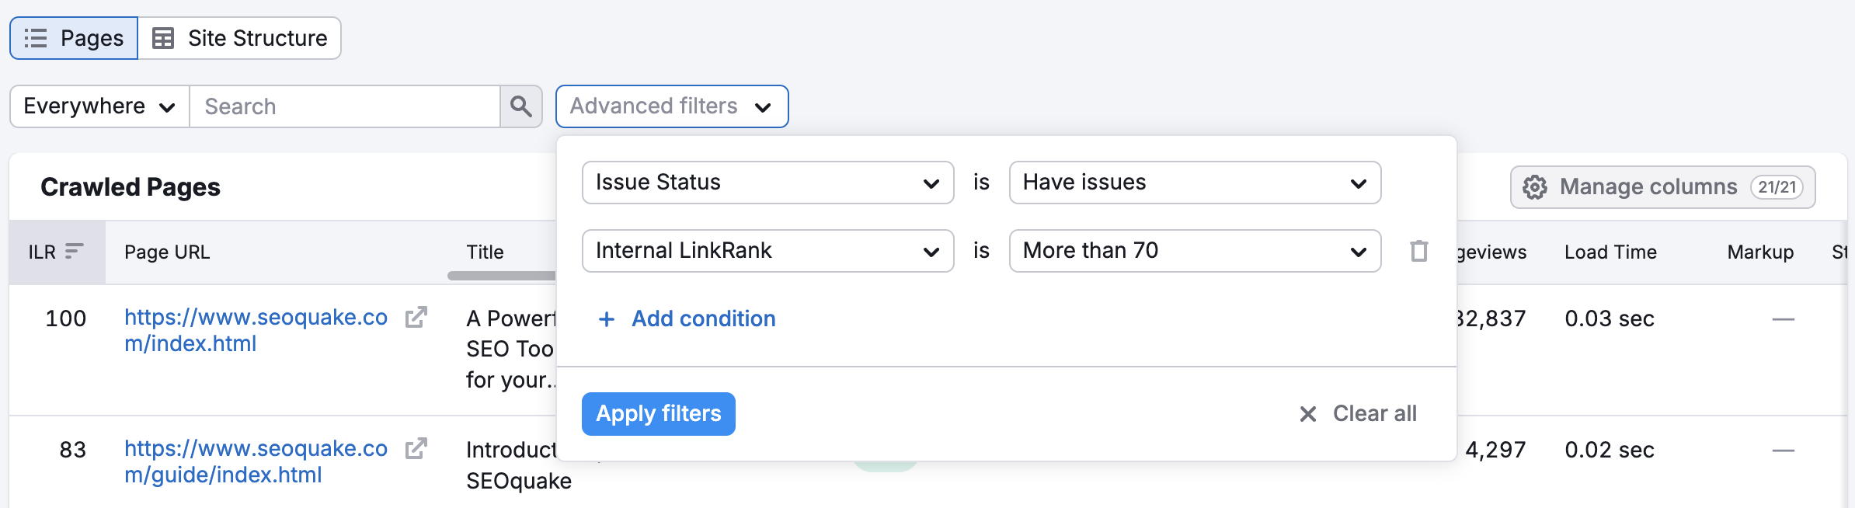Open the Internal LinkRank field dropdown
1855x508 pixels.
point(767,250)
